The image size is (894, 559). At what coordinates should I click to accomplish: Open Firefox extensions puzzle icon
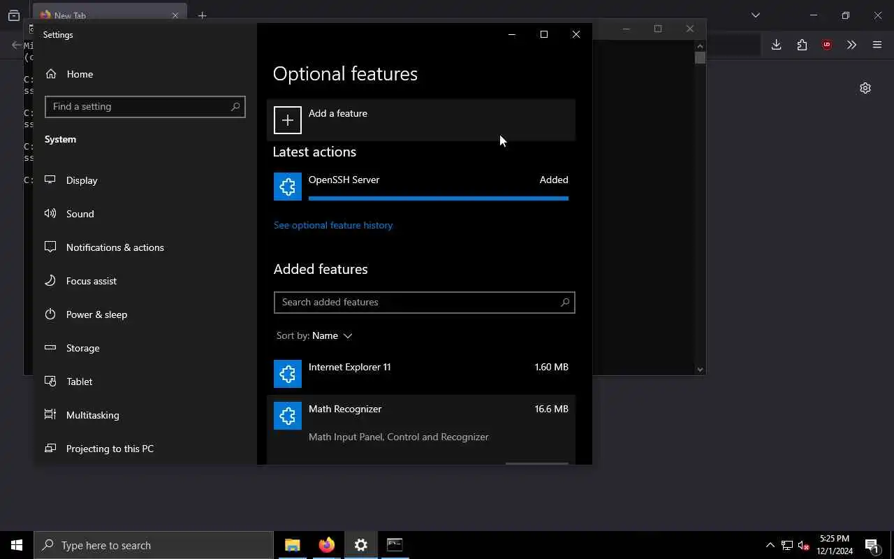(x=802, y=45)
